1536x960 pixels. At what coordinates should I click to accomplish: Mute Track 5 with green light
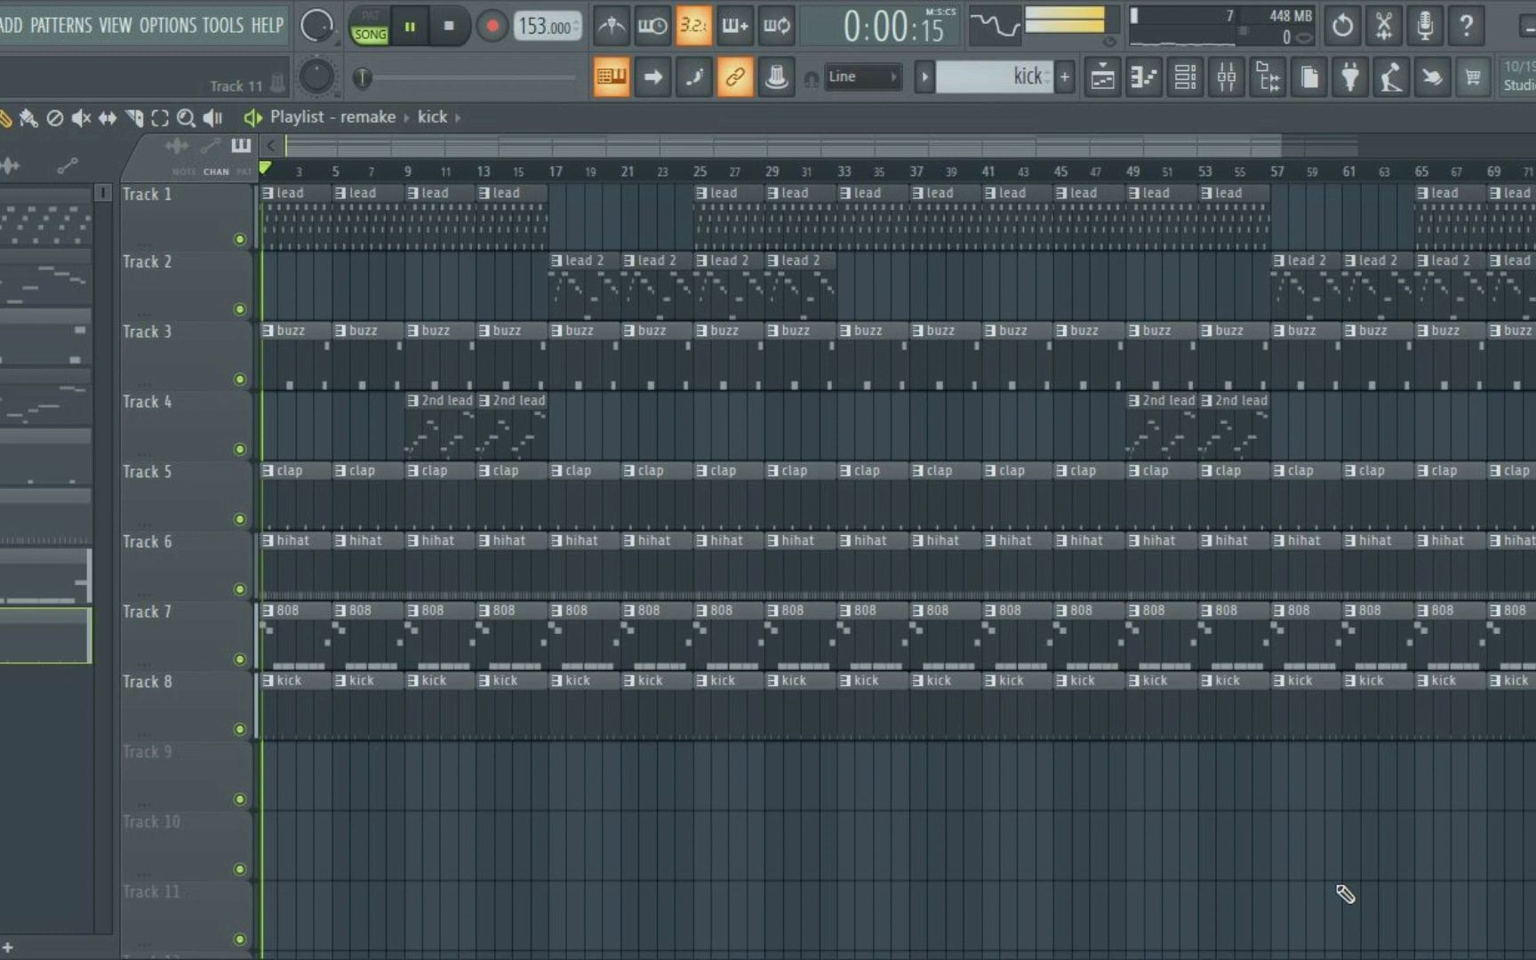240,519
